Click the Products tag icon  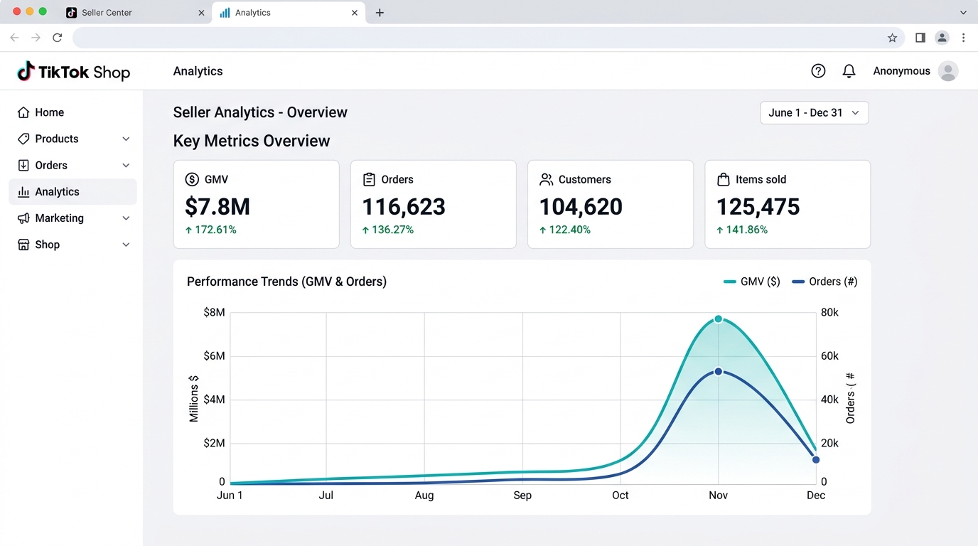[x=23, y=139]
